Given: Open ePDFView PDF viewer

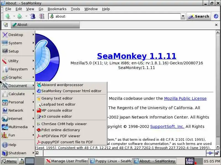Looking at the screenshot, I should click(72, 136).
